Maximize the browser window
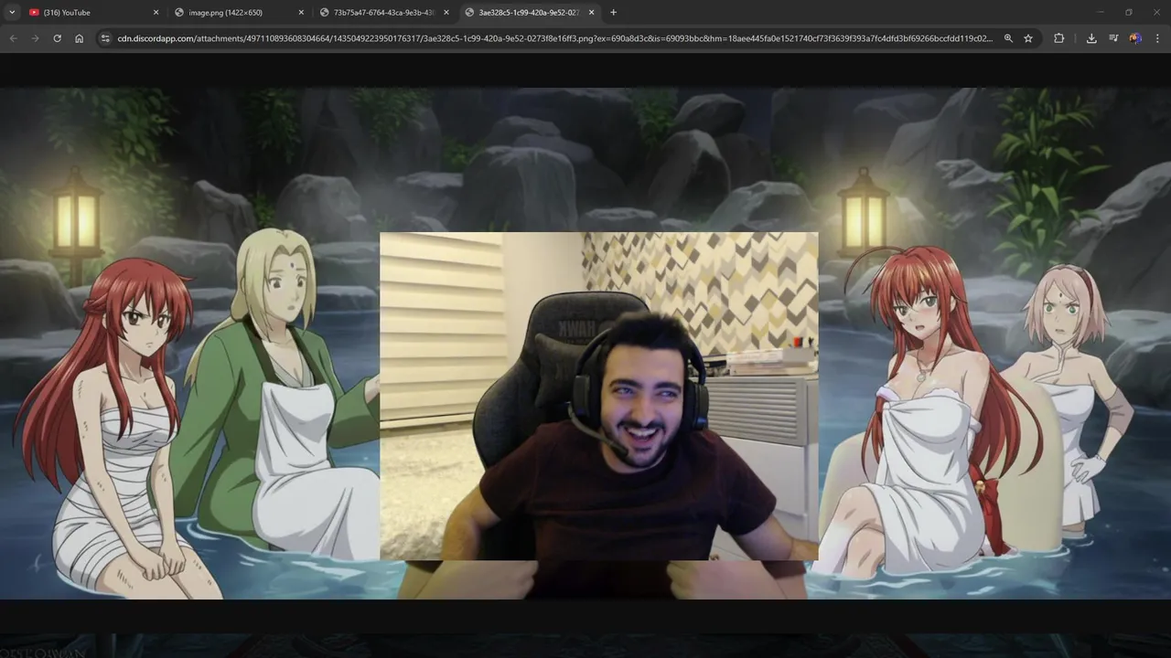 (x=1128, y=12)
